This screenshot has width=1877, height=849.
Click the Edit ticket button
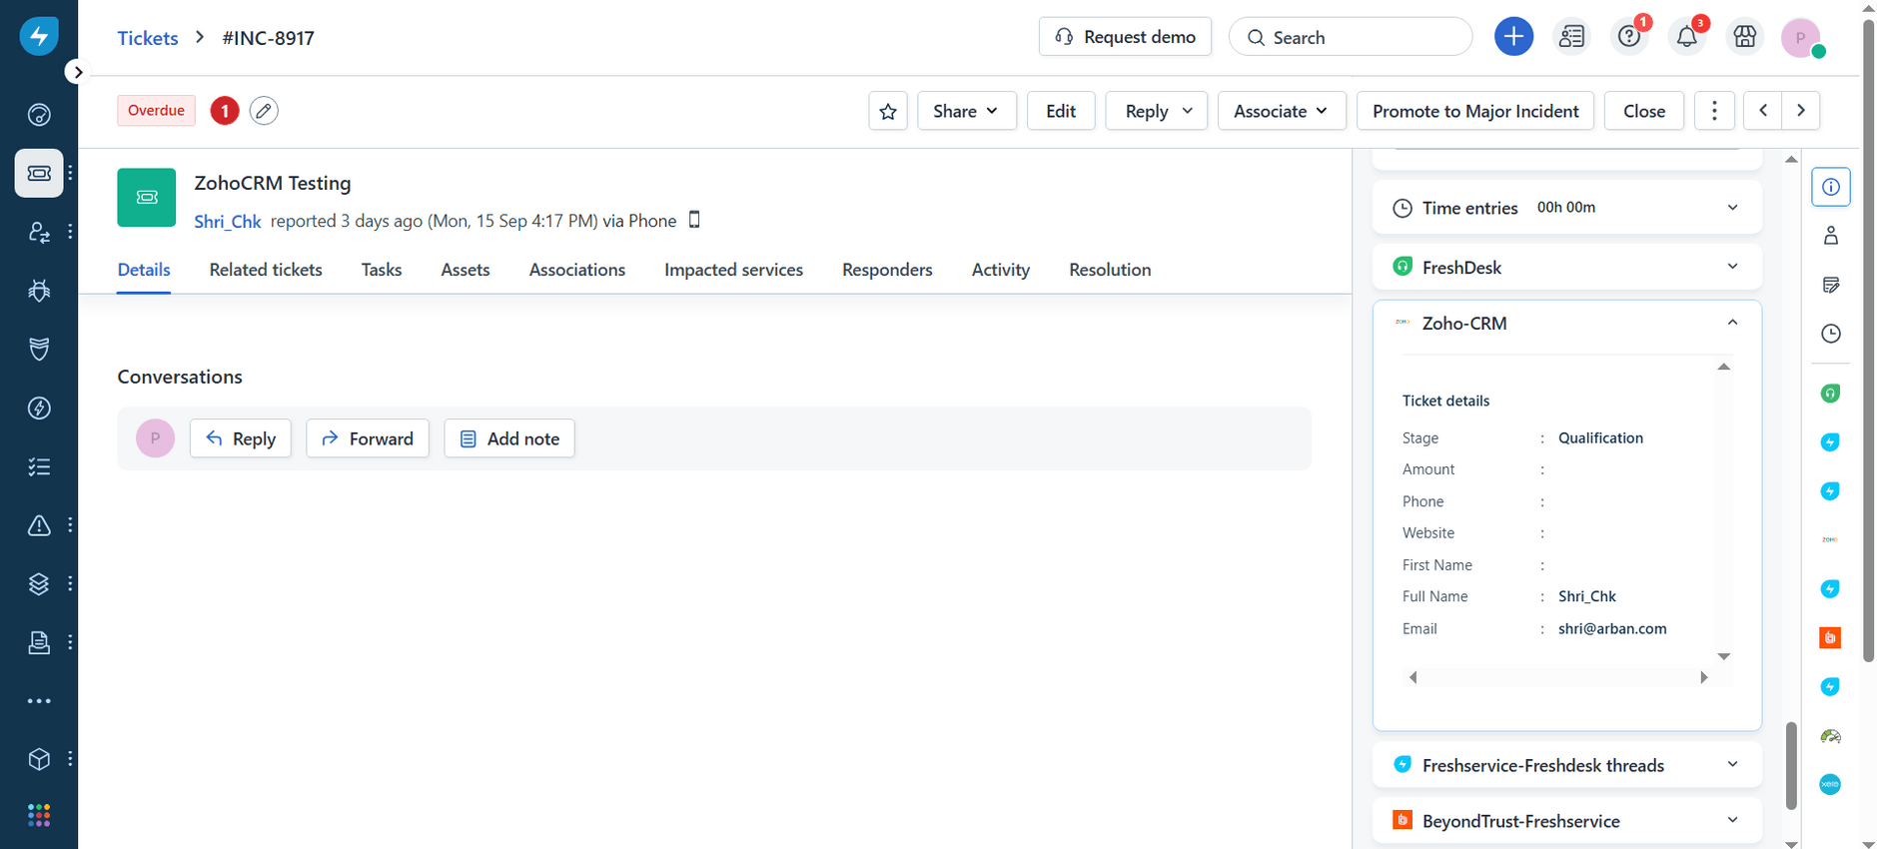point(1061,111)
